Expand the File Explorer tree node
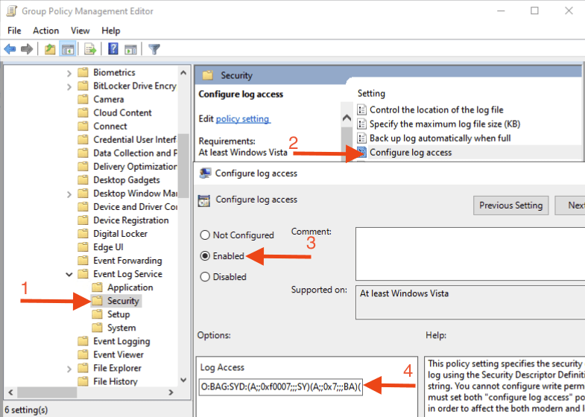 [69, 369]
